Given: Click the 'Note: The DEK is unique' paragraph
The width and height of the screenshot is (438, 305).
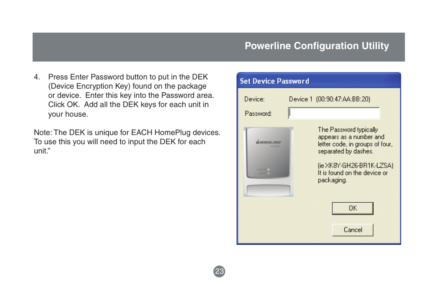Looking at the screenshot, I should click(x=127, y=142).
